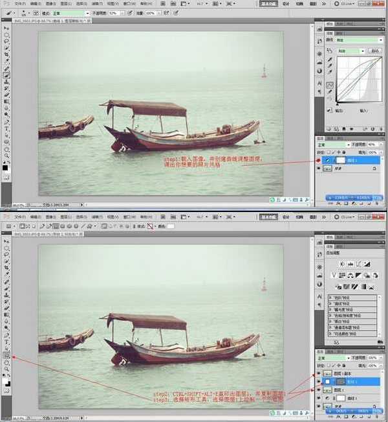This screenshot has height=422, width=388.
Task: Click the Brightness/Contrast adjustment icon in Adjustments panel
Action: (341, 264)
